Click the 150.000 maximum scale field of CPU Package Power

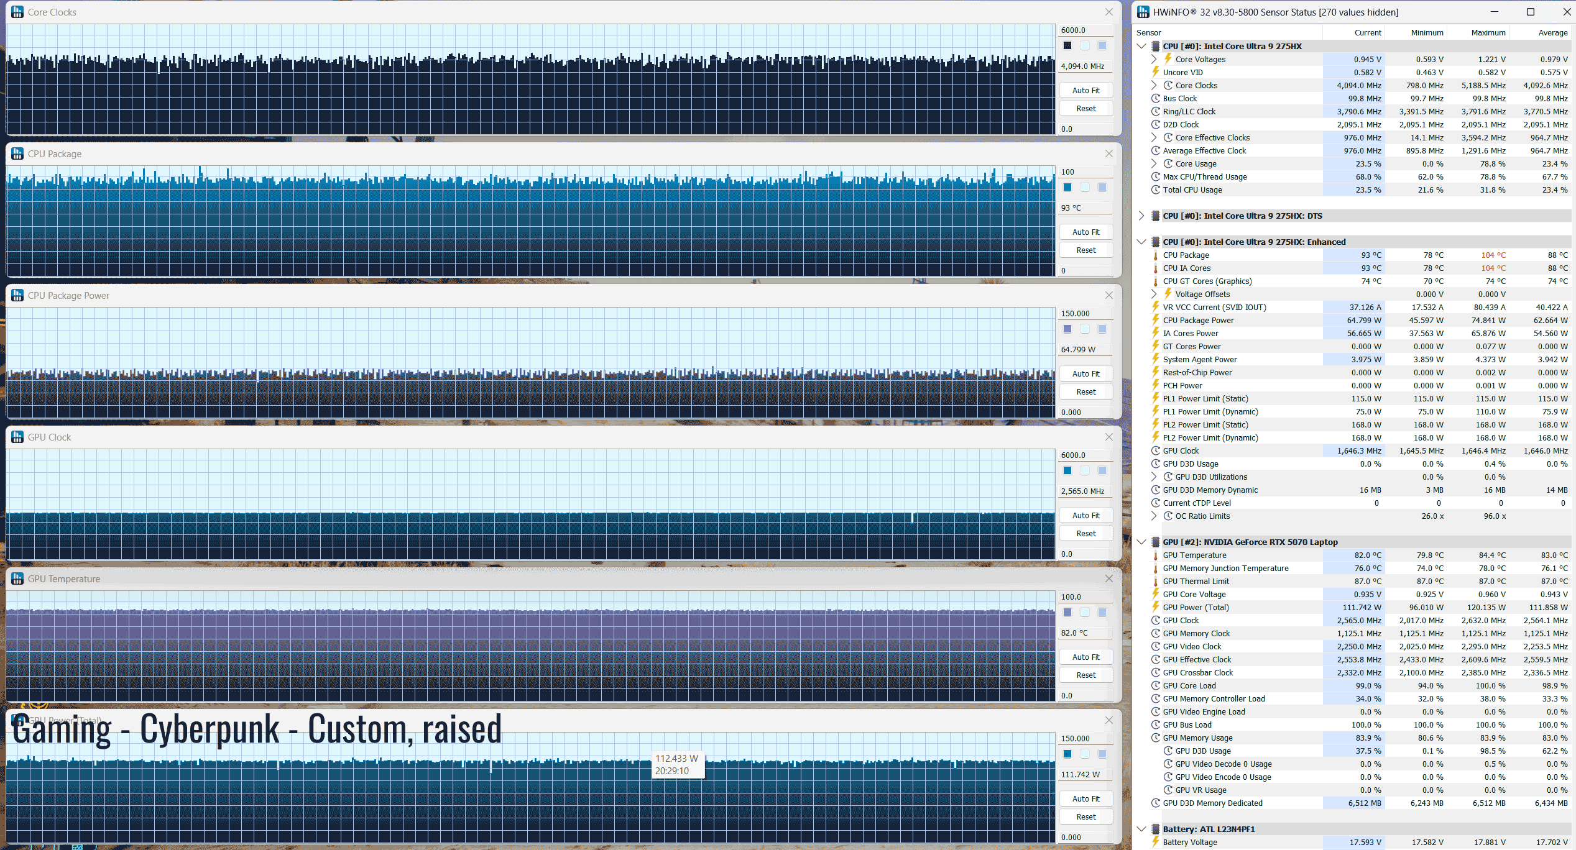[1085, 313]
